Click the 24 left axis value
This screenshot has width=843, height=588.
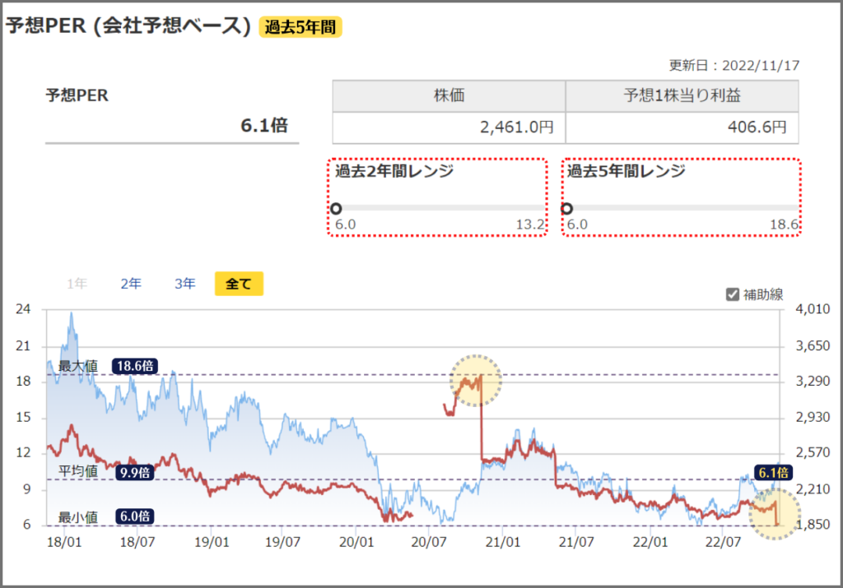(23, 309)
